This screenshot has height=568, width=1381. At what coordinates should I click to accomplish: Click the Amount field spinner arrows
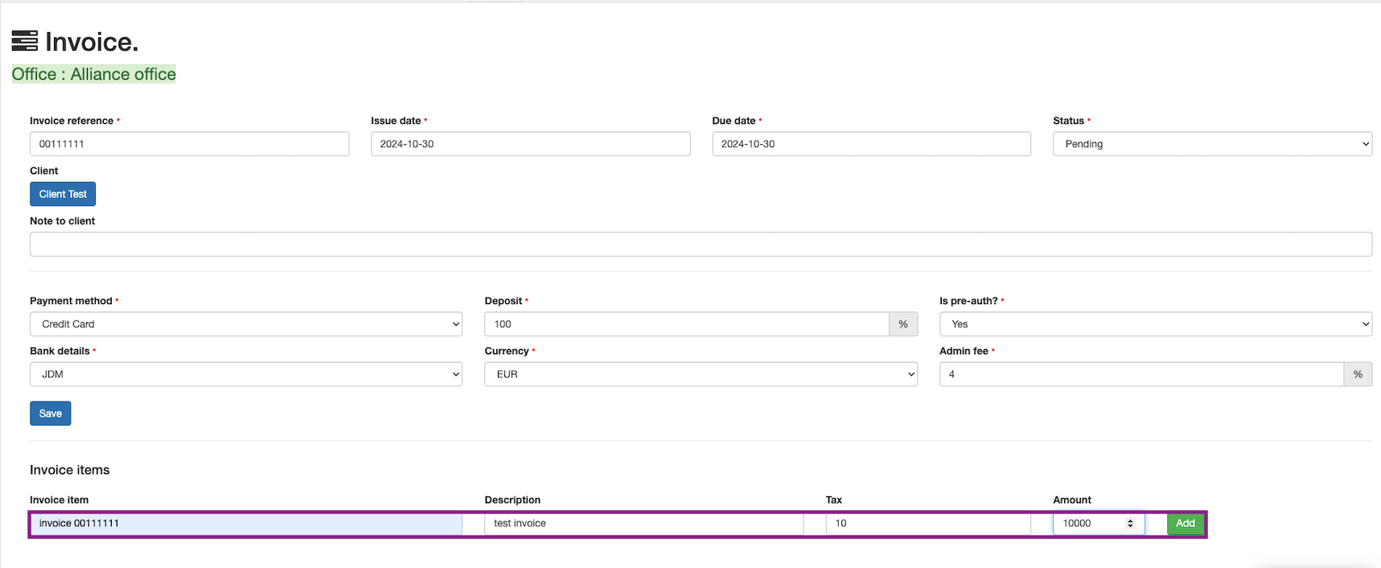1130,524
